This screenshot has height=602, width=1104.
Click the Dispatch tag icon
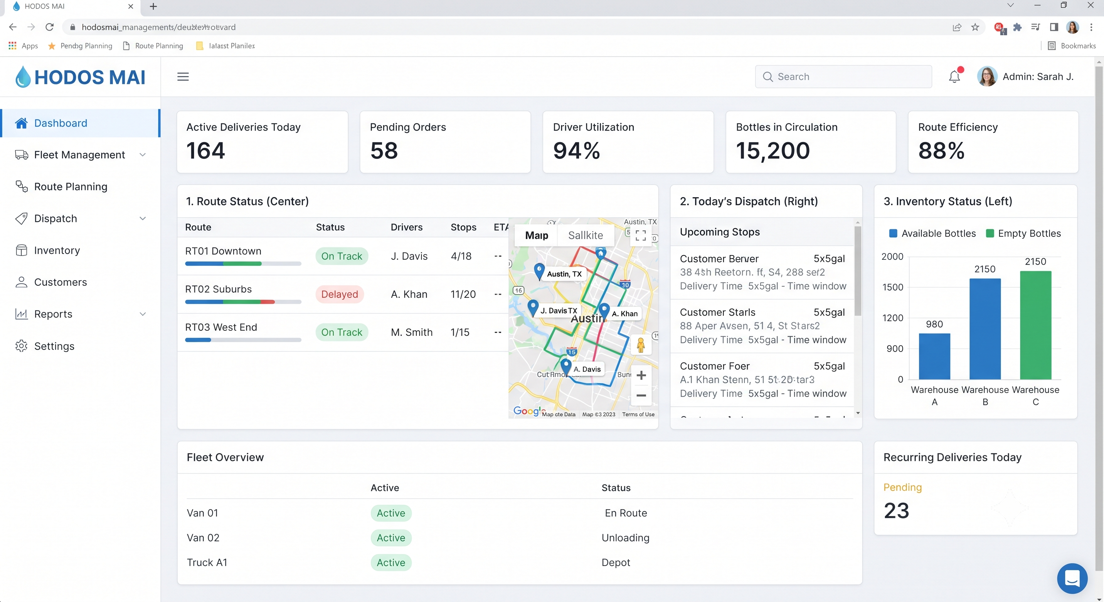22,219
